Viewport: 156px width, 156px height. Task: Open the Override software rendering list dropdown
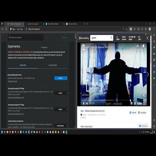coord(61,126)
